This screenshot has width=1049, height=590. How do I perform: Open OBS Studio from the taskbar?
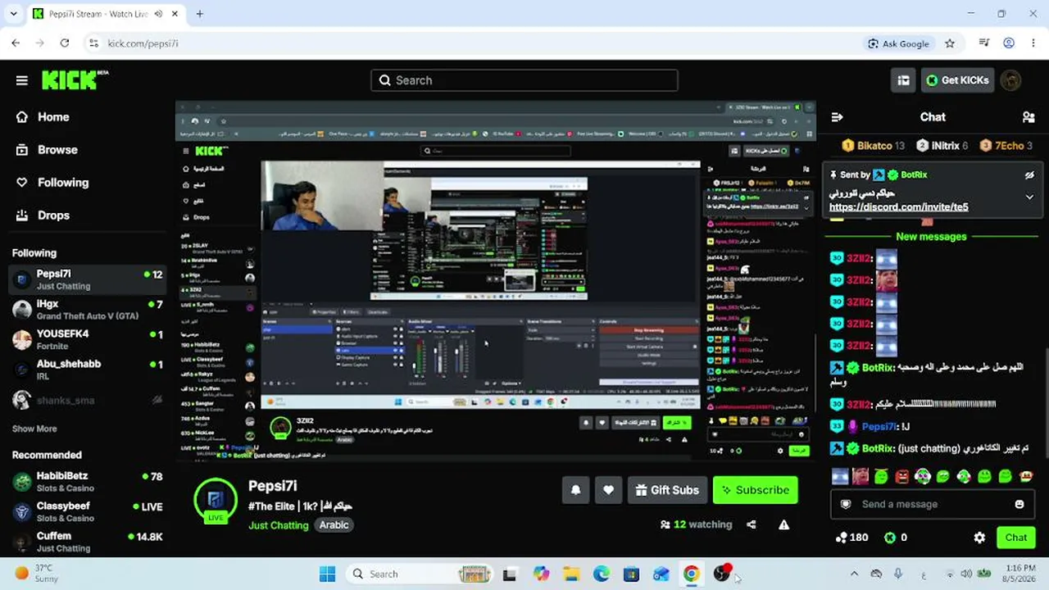721,574
